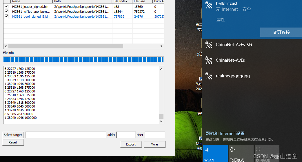Uncheck the Hi3861_wifiiot_app_burn checkbox
This screenshot has height=162, width=302.
pos(7,12)
